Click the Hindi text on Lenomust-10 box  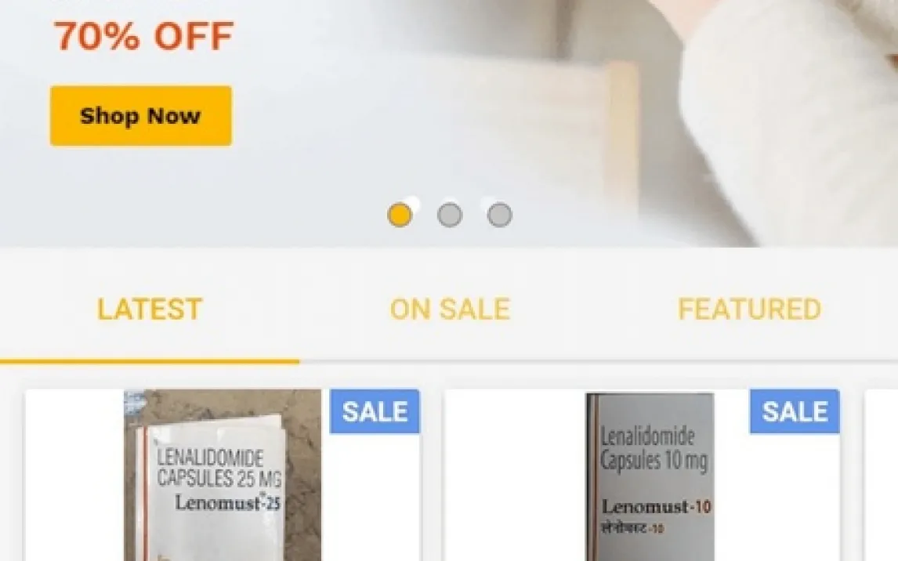click(x=632, y=527)
